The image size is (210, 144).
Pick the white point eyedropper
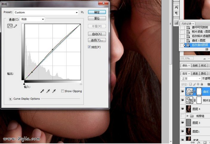coord(54,91)
